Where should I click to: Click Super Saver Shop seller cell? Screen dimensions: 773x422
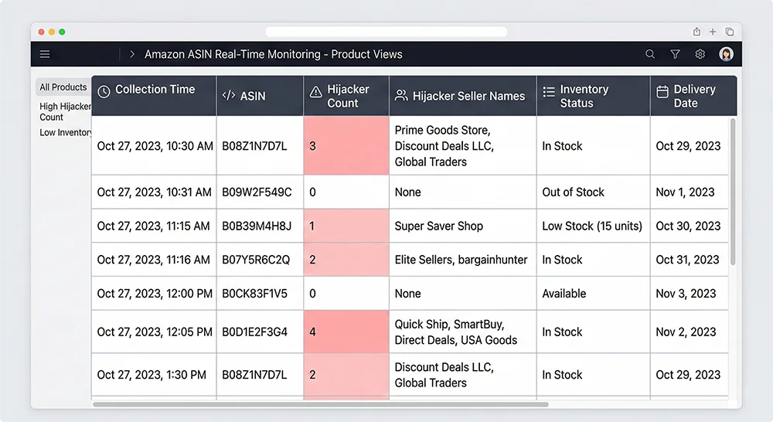[462, 226]
